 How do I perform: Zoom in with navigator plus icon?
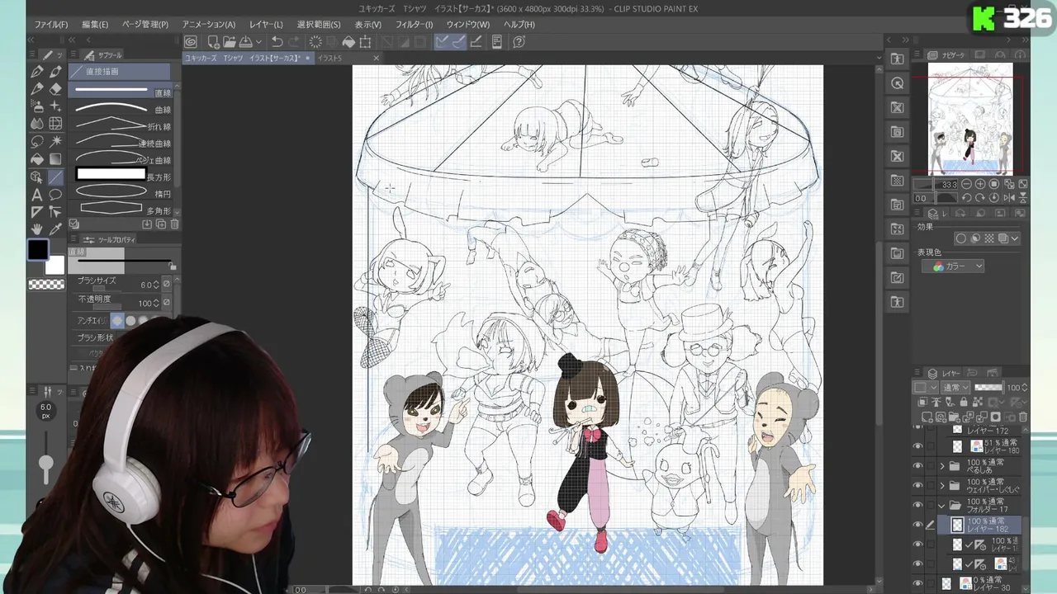tap(980, 185)
